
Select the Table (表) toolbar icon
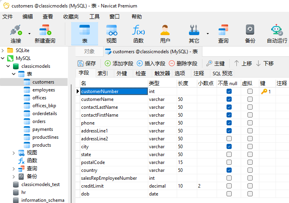pyautogui.click(x=85, y=30)
